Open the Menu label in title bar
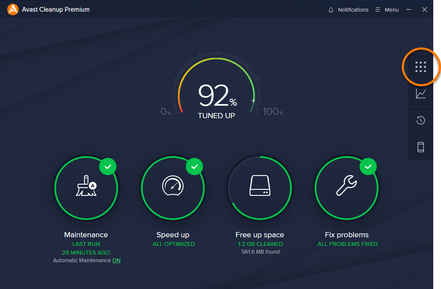 tap(391, 10)
